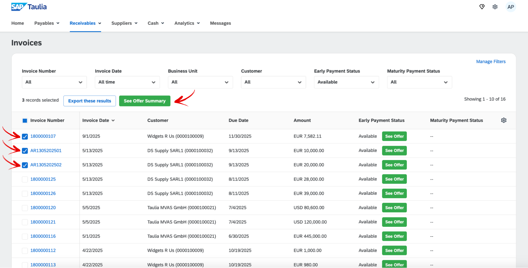This screenshot has height=268, width=528.
Task: Click amount USD 120,000.00
Action: click(310, 222)
